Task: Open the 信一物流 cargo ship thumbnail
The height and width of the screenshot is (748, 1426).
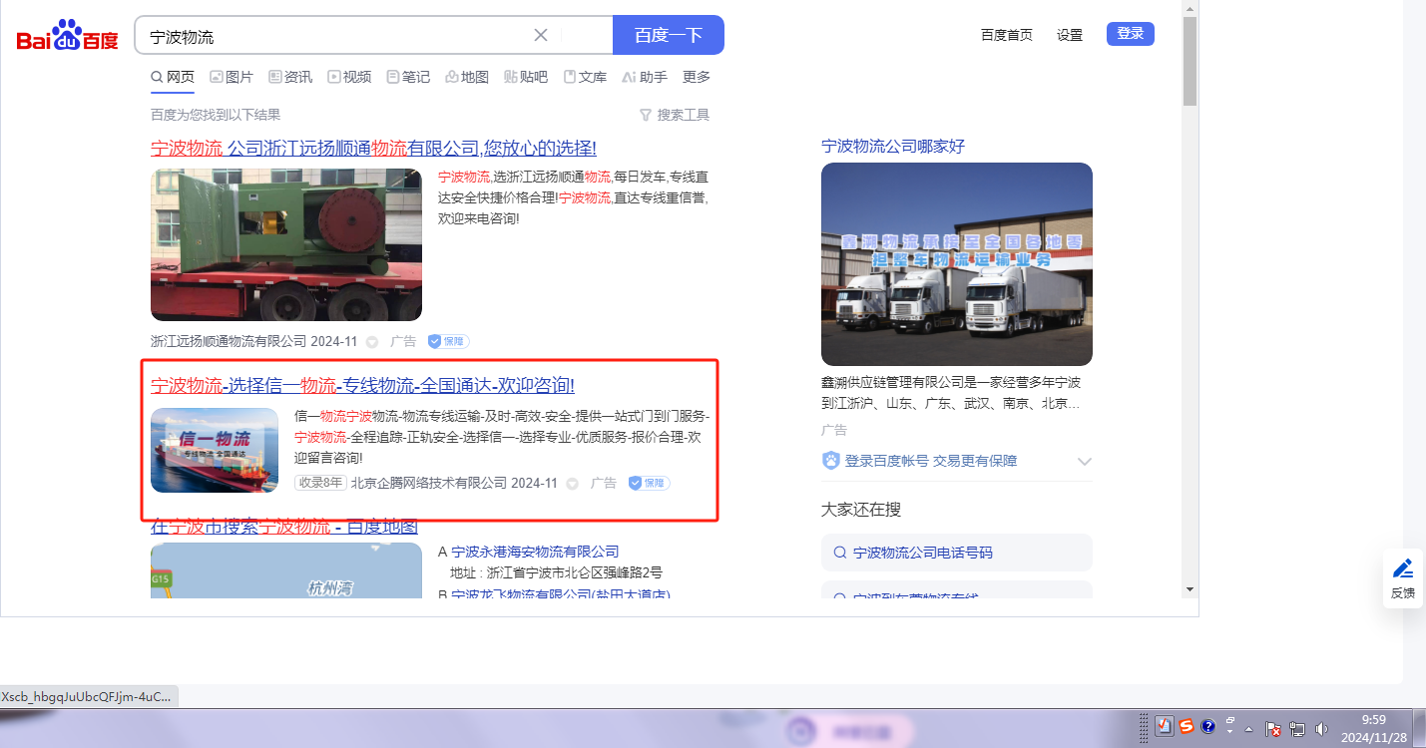Action: (215, 450)
